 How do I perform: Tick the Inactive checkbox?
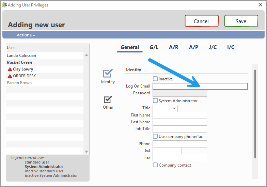point(155,79)
